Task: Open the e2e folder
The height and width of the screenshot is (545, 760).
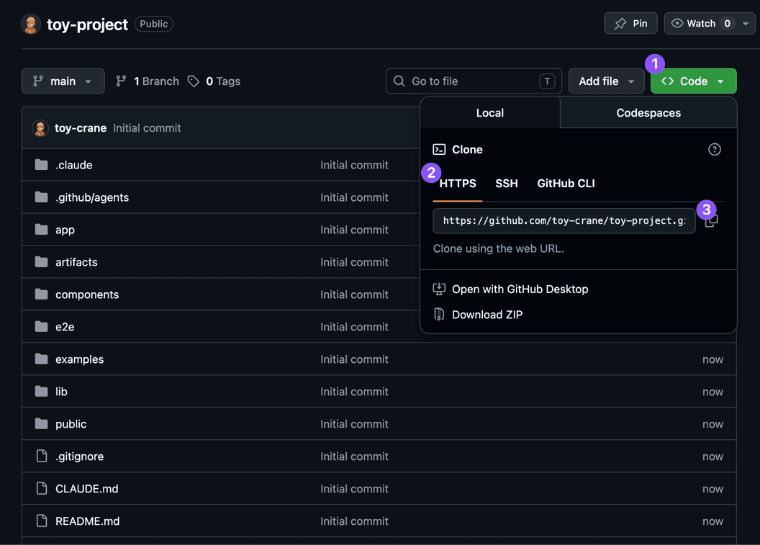Action: [x=65, y=327]
